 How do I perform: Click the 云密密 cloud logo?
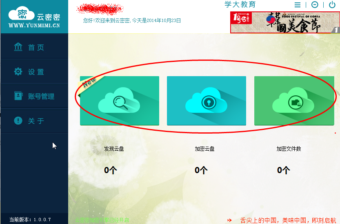(x=34, y=17)
